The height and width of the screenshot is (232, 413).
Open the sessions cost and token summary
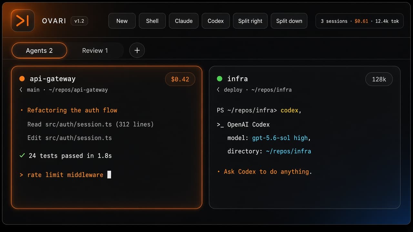(x=360, y=21)
